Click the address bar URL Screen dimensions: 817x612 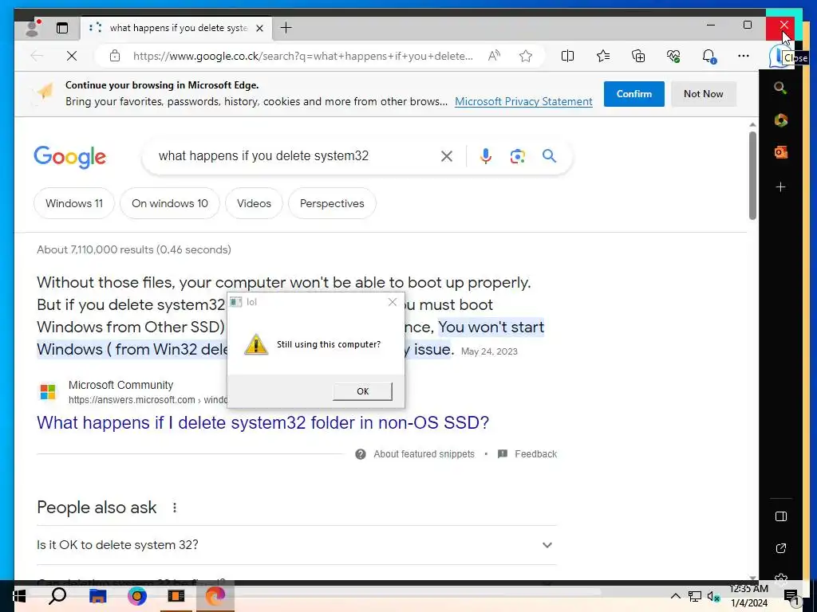(302, 56)
